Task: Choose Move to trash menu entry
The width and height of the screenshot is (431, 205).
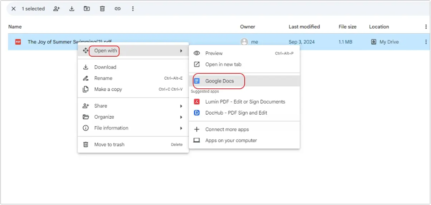Action: (x=133, y=144)
